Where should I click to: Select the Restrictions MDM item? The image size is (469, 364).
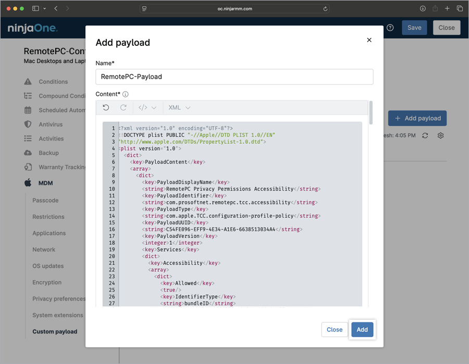click(x=48, y=217)
